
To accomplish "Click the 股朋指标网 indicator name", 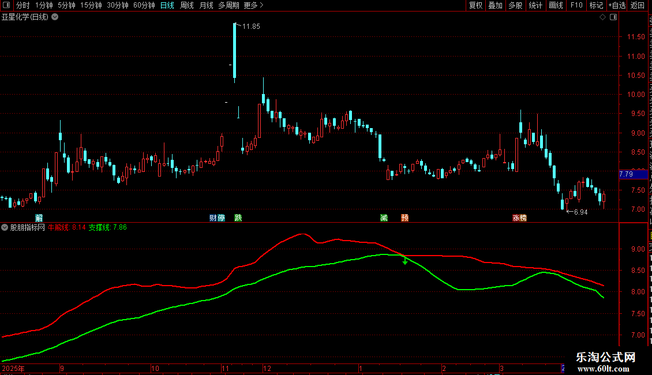I will pos(27,227).
